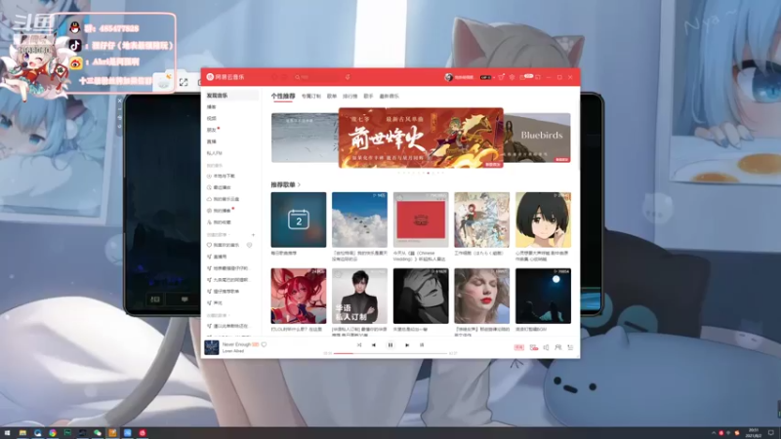Open the 华语私人订制 playlist card

pyautogui.click(x=359, y=297)
